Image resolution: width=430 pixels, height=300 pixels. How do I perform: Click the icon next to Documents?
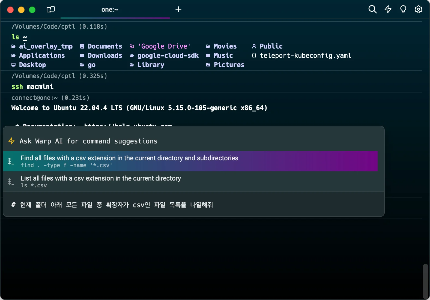[82, 46]
